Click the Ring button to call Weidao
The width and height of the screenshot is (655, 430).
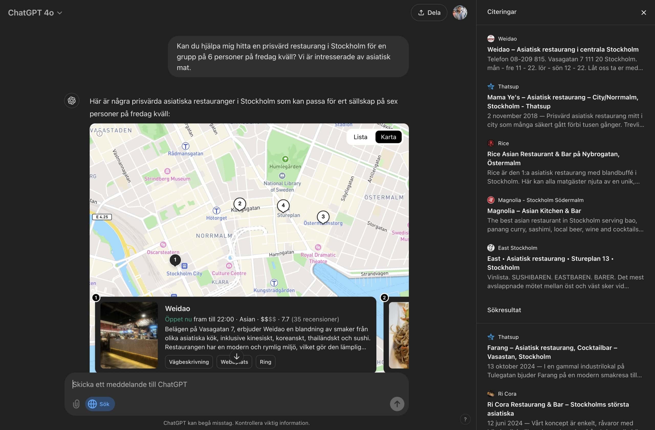pos(265,362)
